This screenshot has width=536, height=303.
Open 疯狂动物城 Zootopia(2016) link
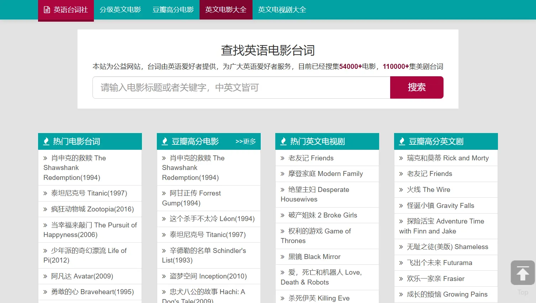pos(92,209)
